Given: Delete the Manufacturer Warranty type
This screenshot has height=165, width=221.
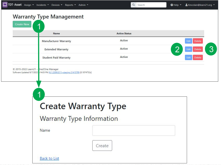Looking at the screenshot, I should click(x=198, y=41).
